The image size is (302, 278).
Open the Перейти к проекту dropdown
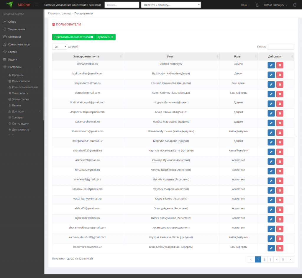(171, 5)
